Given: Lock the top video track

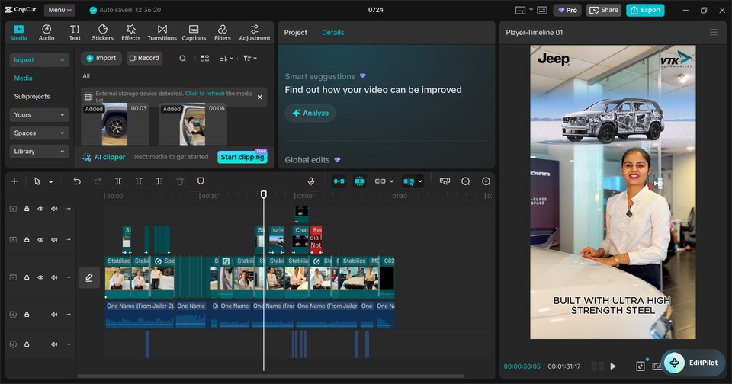Looking at the screenshot, I should [27, 209].
